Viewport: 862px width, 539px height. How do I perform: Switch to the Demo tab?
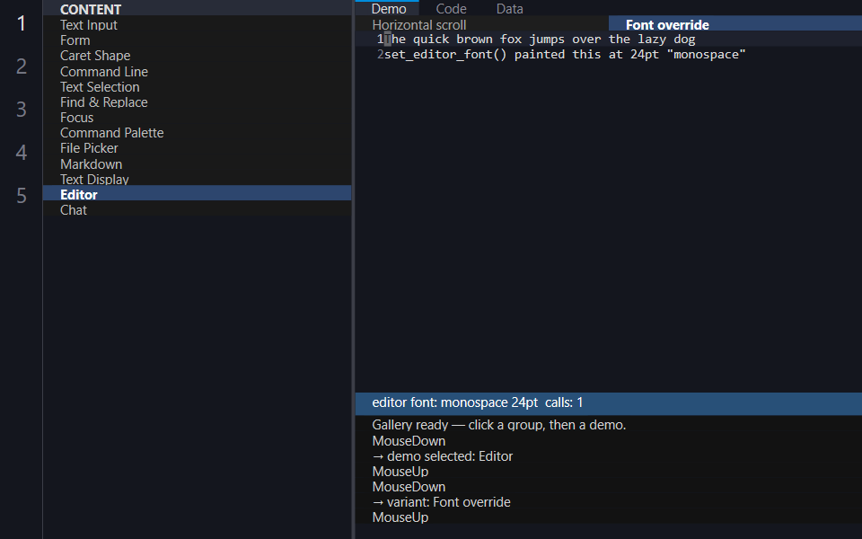click(x=389, y=8)
